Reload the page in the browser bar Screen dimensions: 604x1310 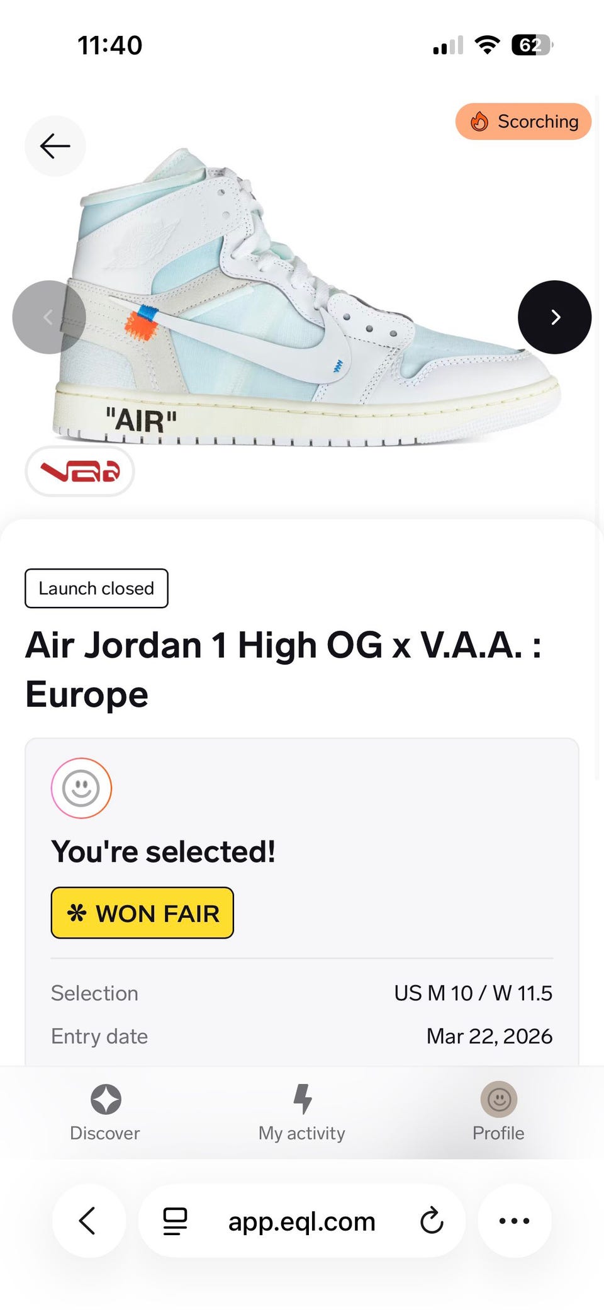tap(432, 1221)
